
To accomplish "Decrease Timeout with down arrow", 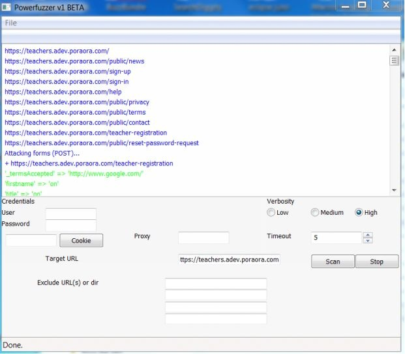I will click(x=368, y=241).
